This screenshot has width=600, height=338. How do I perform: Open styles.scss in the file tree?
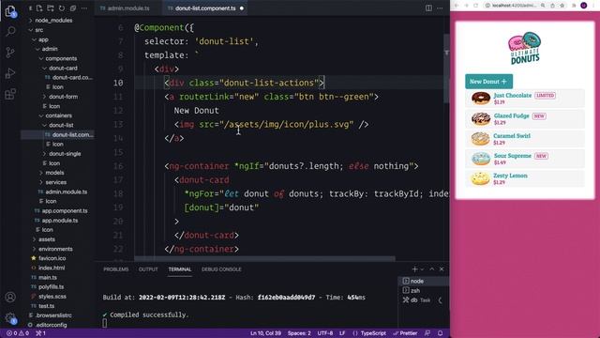[52, 297]
